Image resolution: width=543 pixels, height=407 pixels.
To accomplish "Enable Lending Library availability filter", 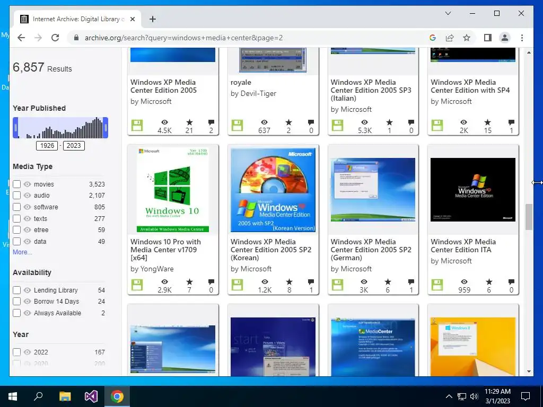I will pos(16,290).
